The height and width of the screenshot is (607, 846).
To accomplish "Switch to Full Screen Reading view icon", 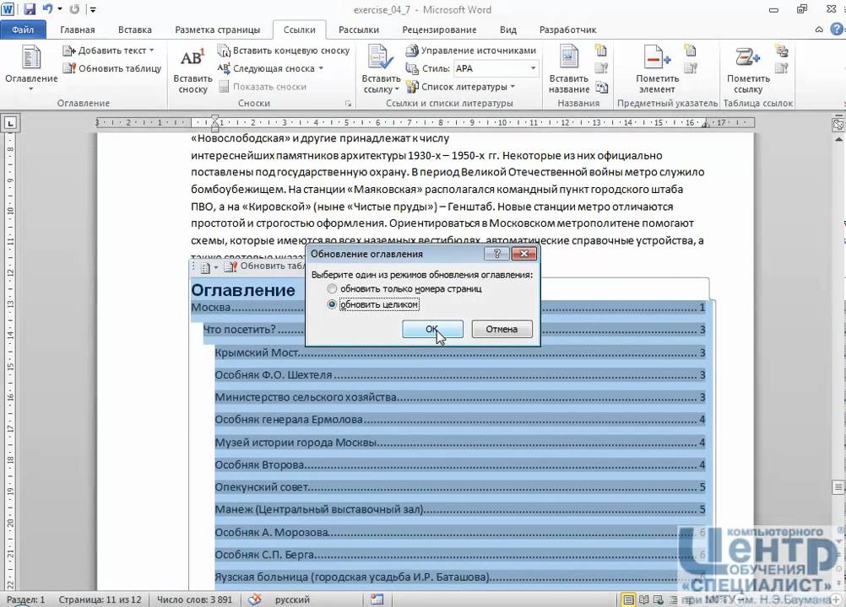I will coord(643,599).
